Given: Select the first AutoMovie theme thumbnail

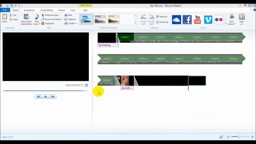Looking at the screenshot, I should pyautogui.click(x=86, y=19).
